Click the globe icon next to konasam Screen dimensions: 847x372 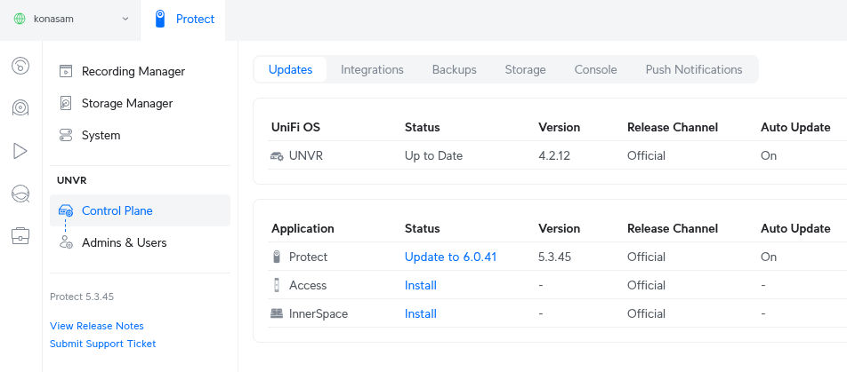(20, 19)
